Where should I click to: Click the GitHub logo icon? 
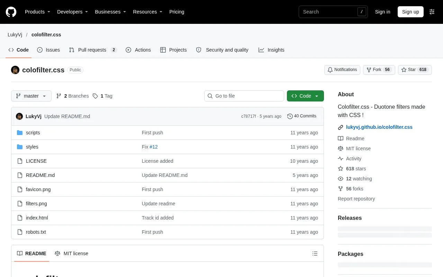[x=11, y=12]
